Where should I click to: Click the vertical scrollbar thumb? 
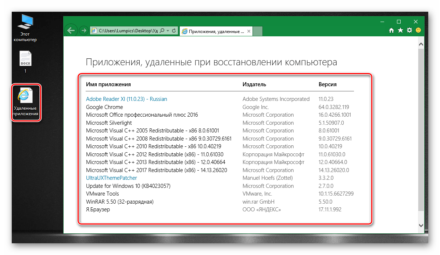coord(421,130)
